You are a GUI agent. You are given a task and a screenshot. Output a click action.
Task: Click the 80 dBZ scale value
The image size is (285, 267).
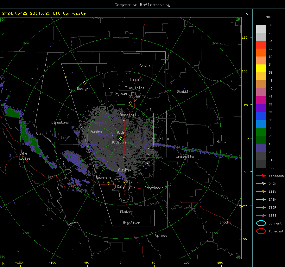tap(270, 25)
